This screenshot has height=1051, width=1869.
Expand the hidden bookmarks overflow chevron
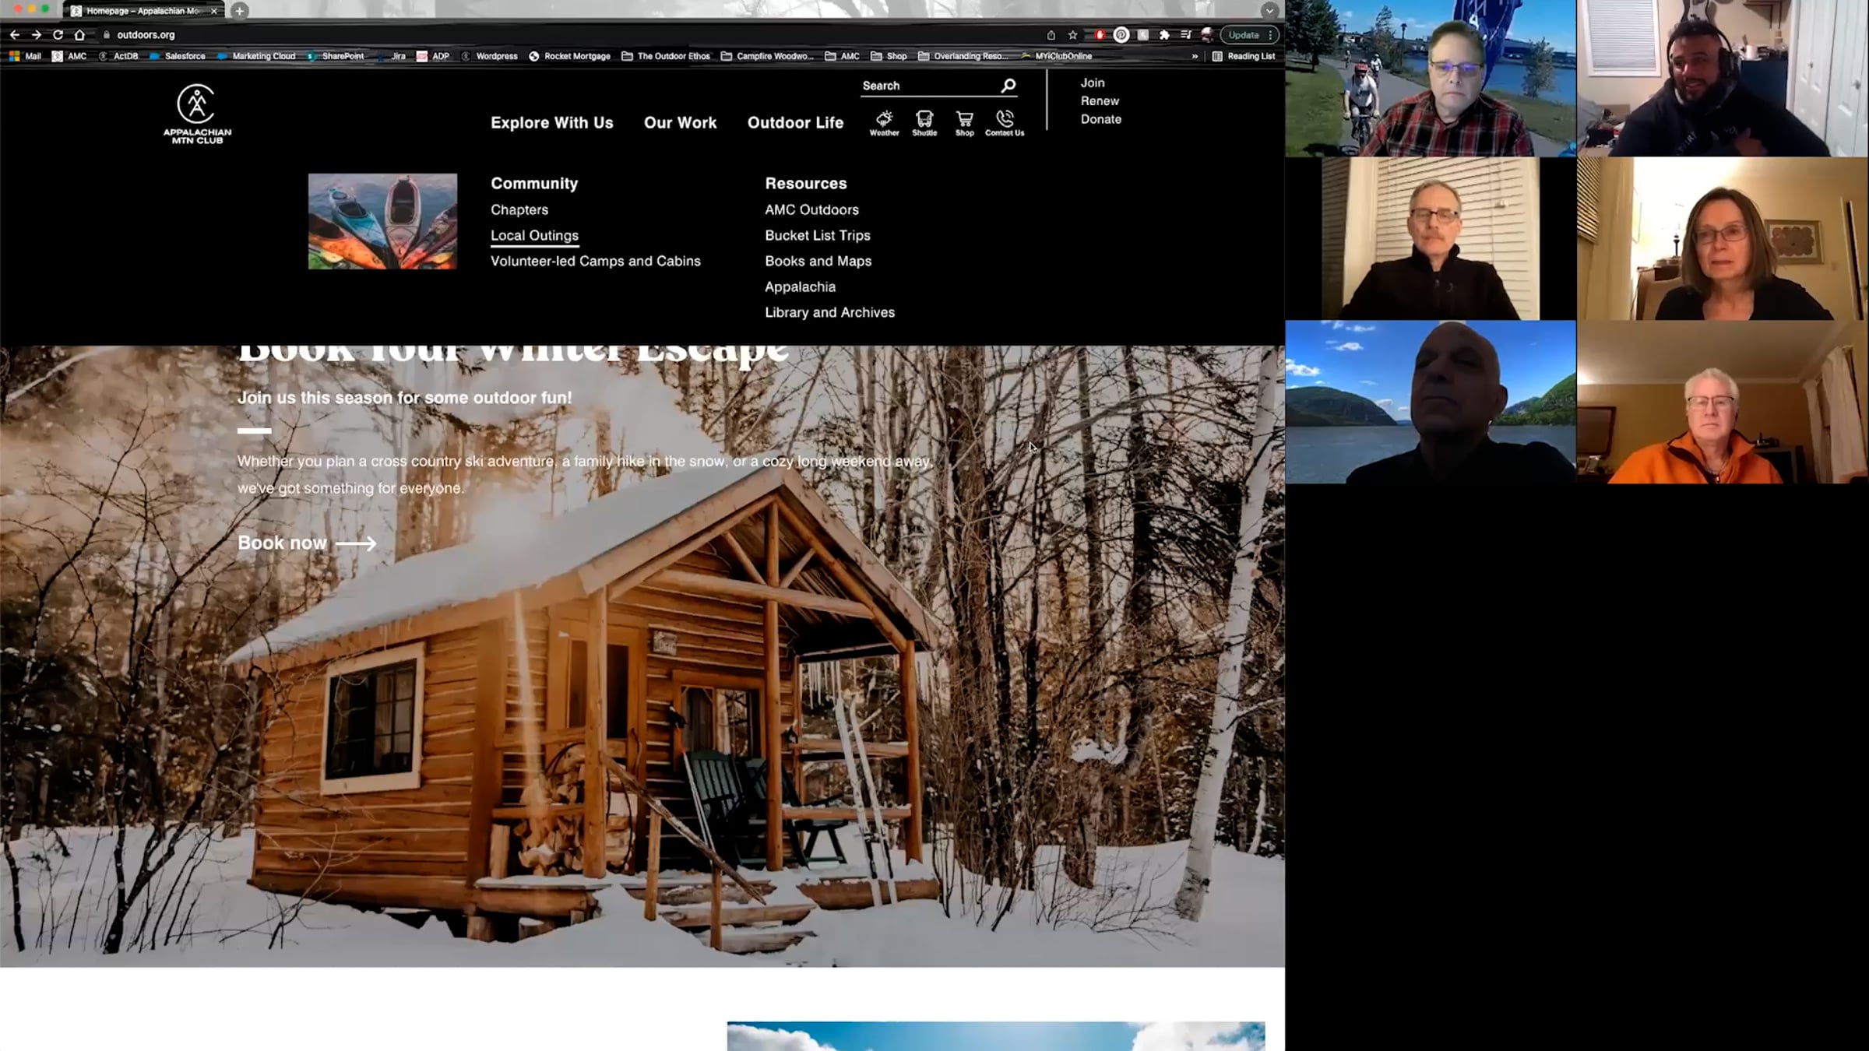click(x=1195, y=56)
